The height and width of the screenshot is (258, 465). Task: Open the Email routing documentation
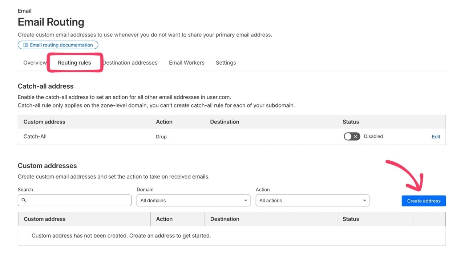pyautogui.click(x=57, y=45)
